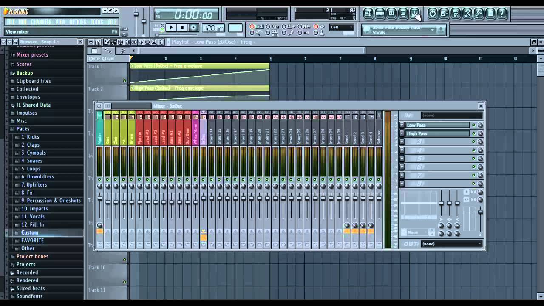Select the slip tool in playlist toolbar
544x306 pixels.
(134, 42)
